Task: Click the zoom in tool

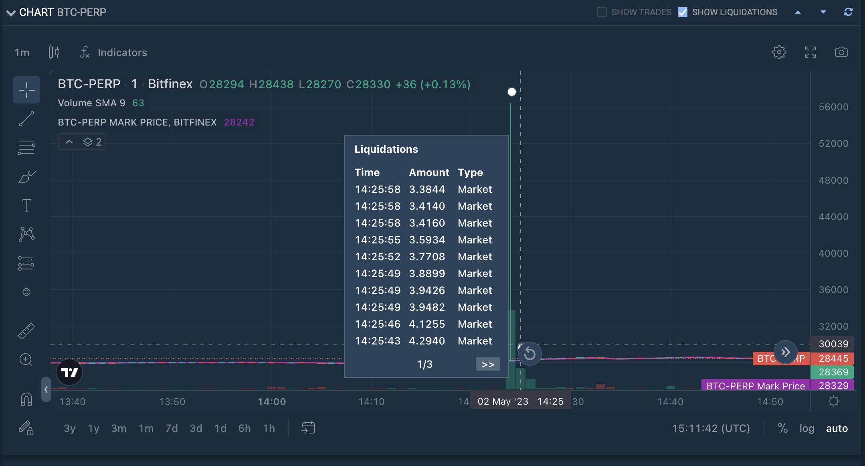Action: click(x=26, y=360)
